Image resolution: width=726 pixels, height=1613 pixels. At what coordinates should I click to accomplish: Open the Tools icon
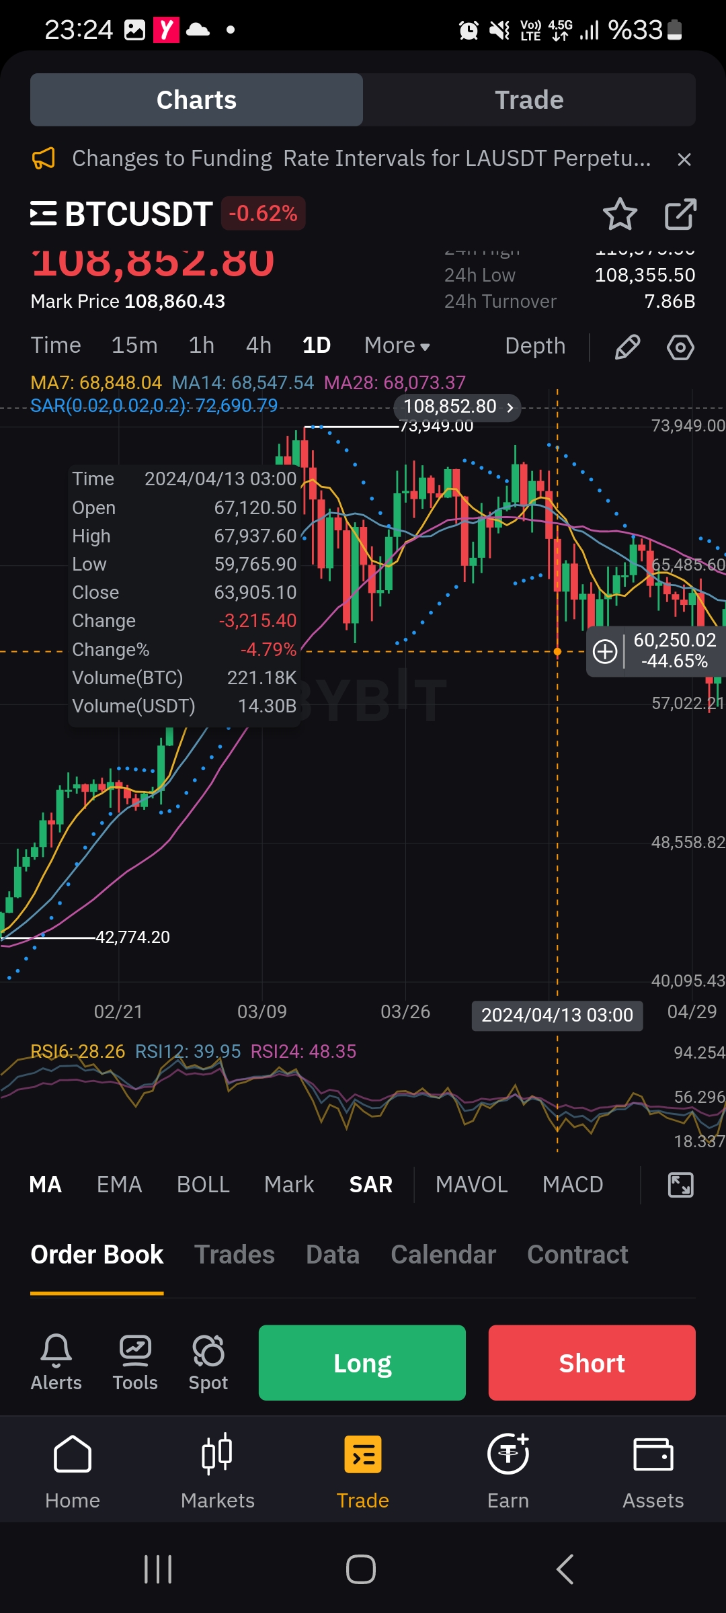[135, 1362]
